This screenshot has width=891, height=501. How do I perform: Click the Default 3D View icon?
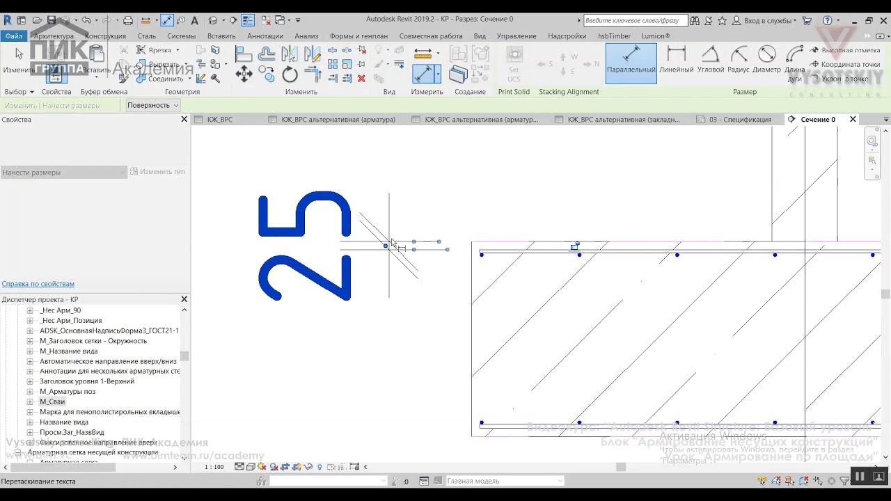pyautogui.click(x=213, y=20)
